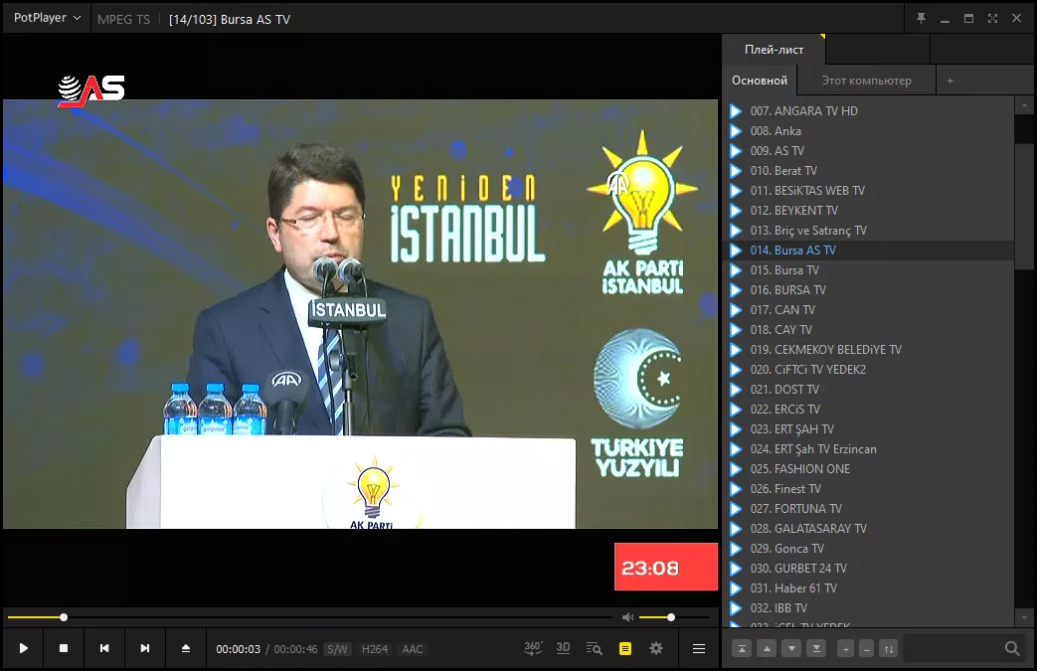Click inside the playlist search field
This screenshot has height=671, width=1037.
pyautogui.click(x=952, y=648)
